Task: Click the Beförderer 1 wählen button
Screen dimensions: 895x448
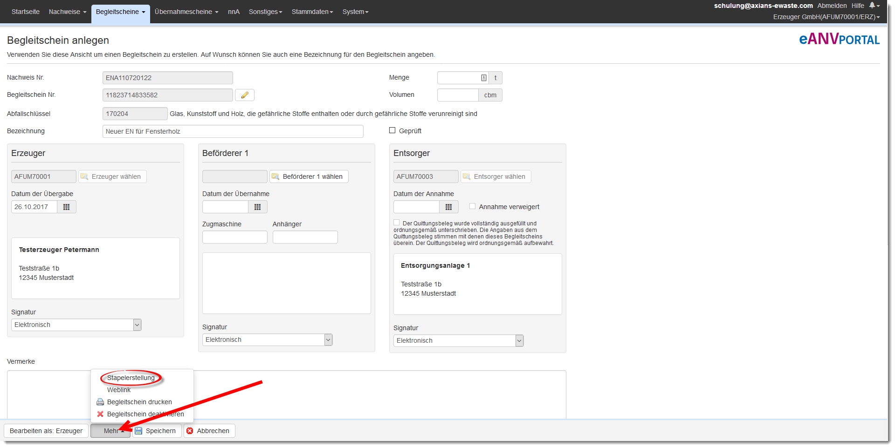Action: coord(309,176)
